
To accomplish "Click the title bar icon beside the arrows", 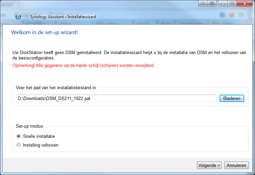I will click(x=212, y=3).
